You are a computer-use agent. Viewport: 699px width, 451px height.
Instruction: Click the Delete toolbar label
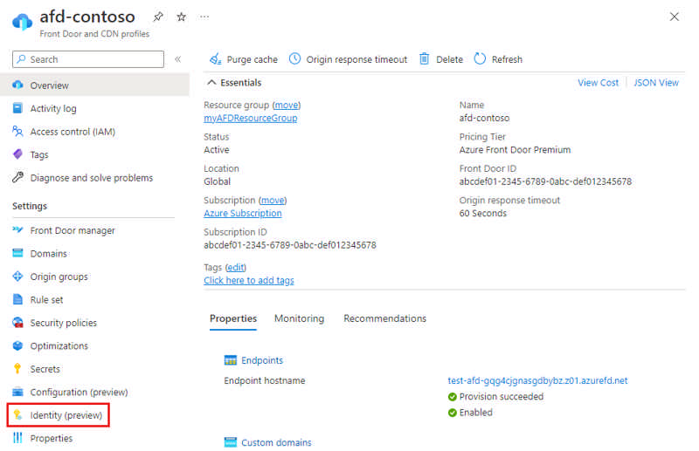(449, 59)
